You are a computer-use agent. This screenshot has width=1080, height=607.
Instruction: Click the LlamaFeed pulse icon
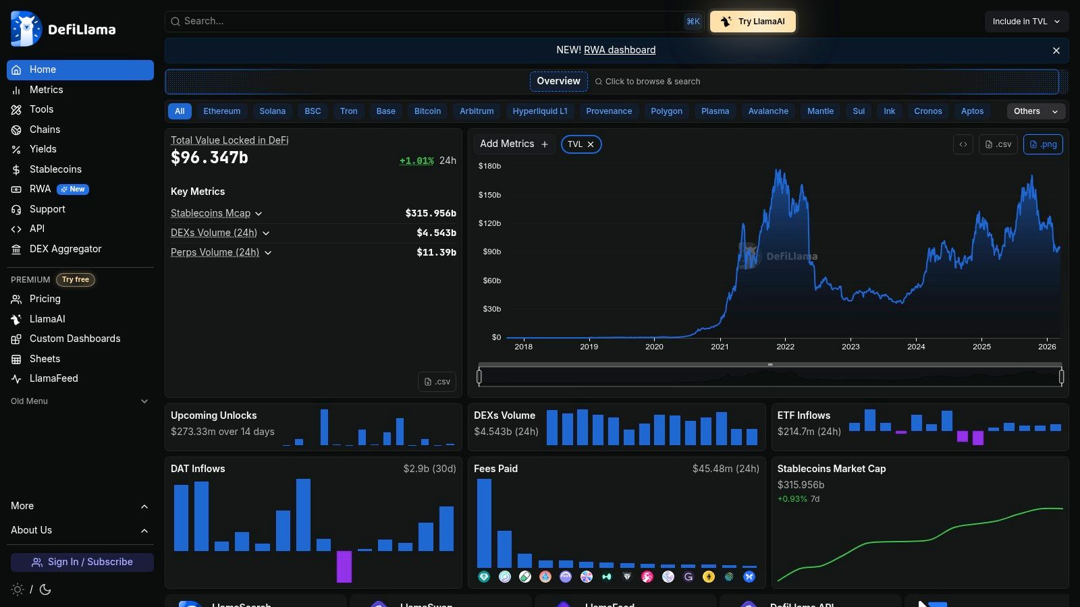coord(16,379)
